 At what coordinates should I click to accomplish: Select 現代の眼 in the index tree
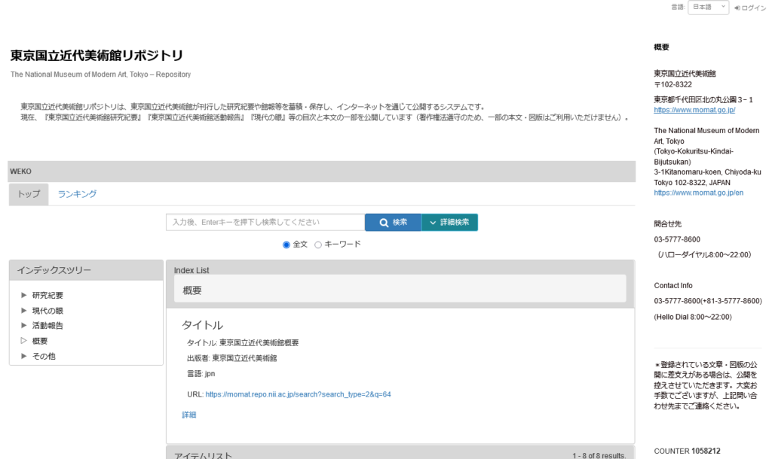pos(47,311)
